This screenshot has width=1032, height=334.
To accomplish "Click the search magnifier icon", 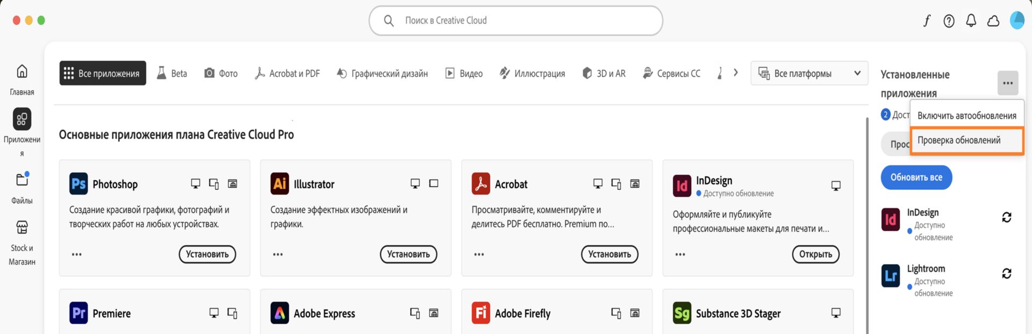I will coord(389,20).
